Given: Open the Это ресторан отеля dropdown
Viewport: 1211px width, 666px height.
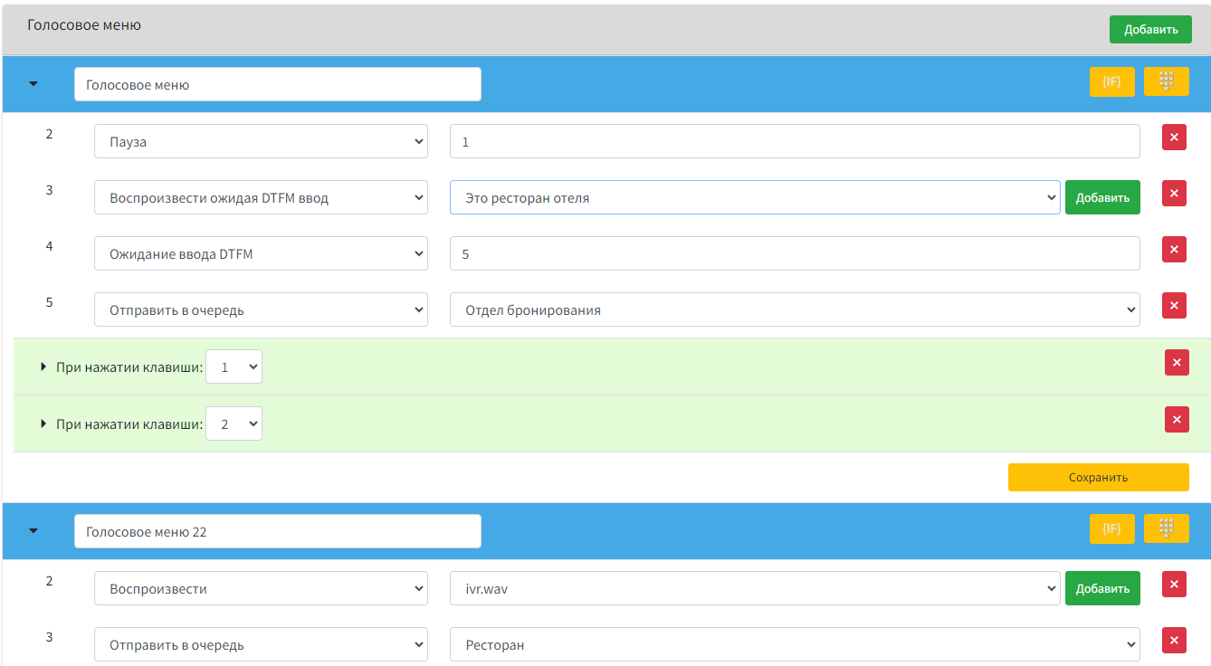Looking at the screenshot, I should pyautogui.click(x=755, y=197).
